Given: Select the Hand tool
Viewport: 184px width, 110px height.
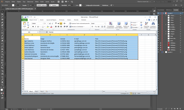Looking at the screenshot, I should [x=2, y=82].
